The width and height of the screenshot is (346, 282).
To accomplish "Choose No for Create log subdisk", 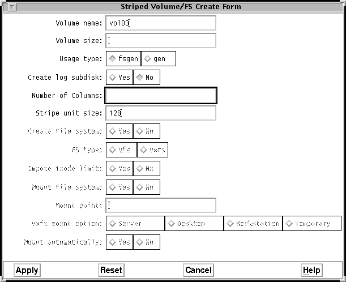I will click(x=146, y=78).
